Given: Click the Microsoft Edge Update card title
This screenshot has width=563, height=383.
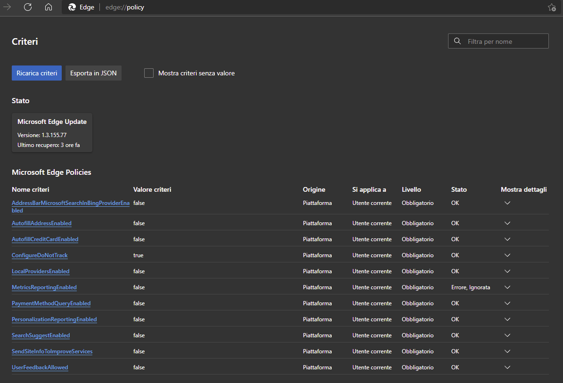Looking at the screenshot, I should [x=52, y=122].
